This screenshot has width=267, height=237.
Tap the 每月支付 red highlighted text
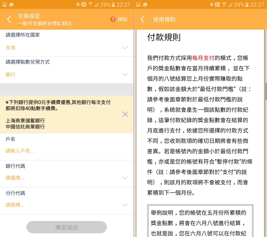click(x=203, y=58)
